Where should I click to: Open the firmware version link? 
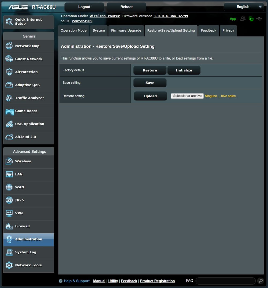coord(170,16)
